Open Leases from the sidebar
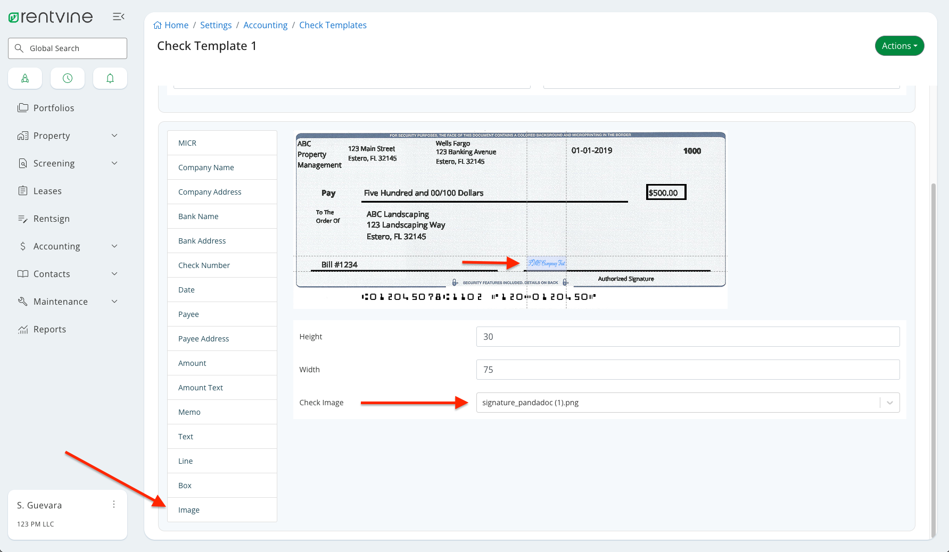 point(47,190)
